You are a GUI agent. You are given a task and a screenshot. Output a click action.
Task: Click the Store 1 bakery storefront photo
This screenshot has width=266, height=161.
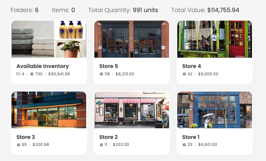click(x=214, y=110)
